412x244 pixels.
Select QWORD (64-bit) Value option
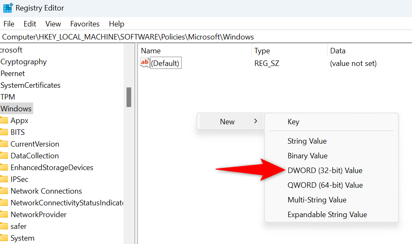click(325, 185)
